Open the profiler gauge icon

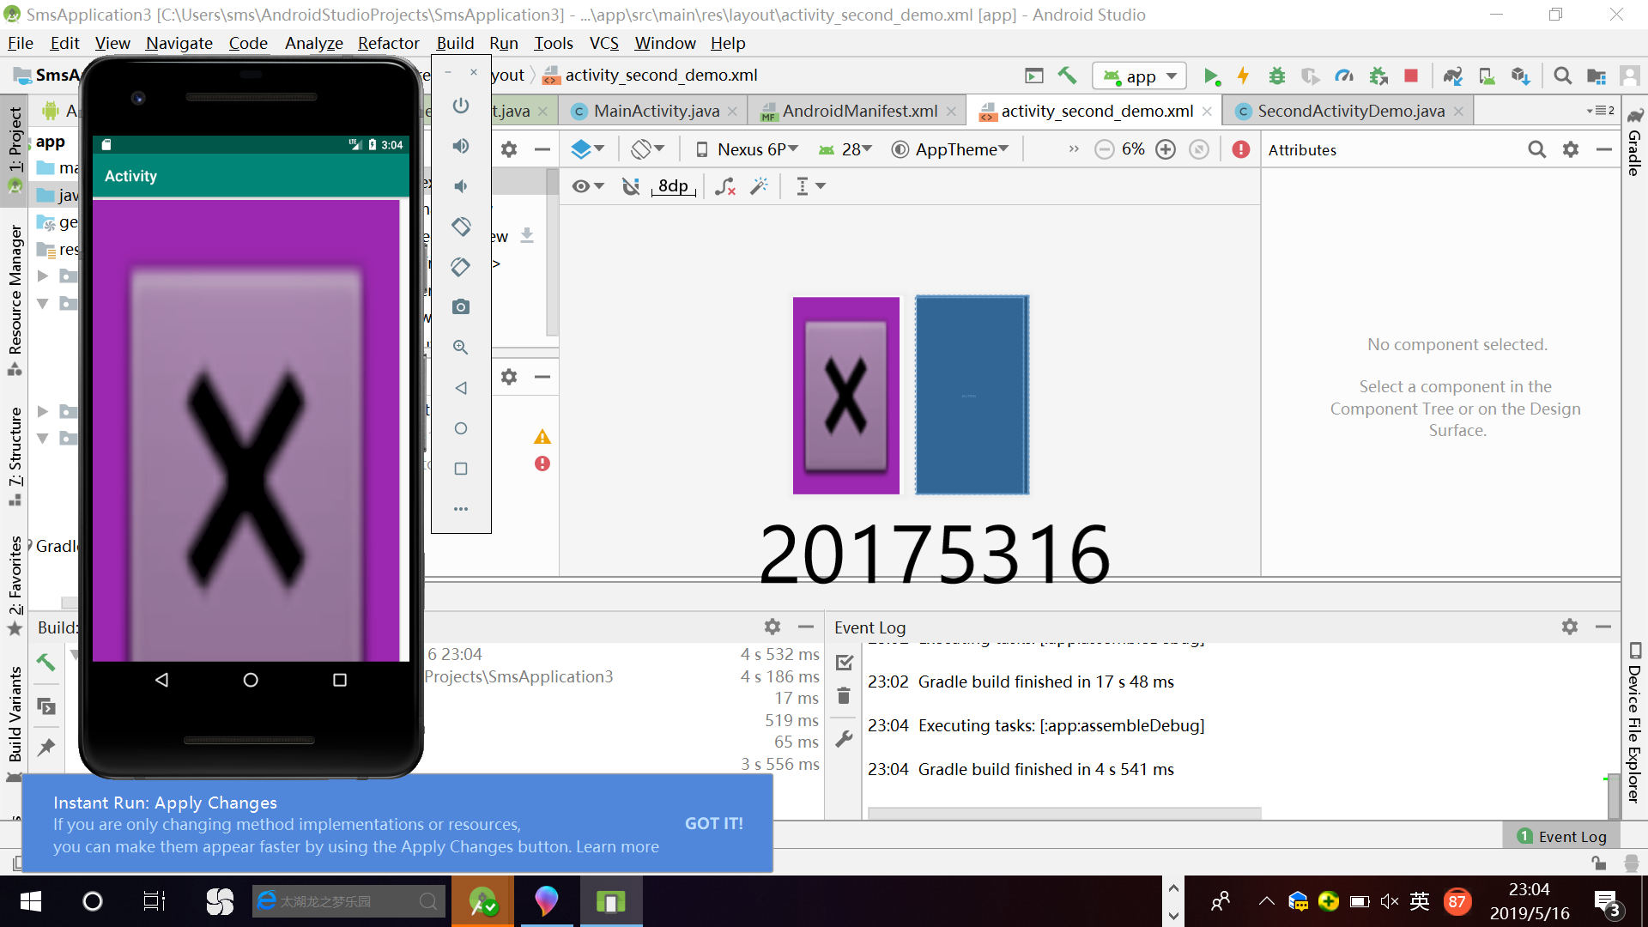[x=1344, y=76]
